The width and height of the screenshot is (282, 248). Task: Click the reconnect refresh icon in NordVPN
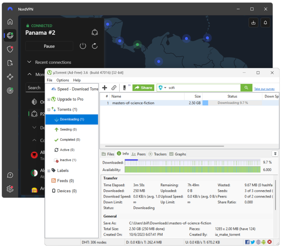tap(95, 46)
